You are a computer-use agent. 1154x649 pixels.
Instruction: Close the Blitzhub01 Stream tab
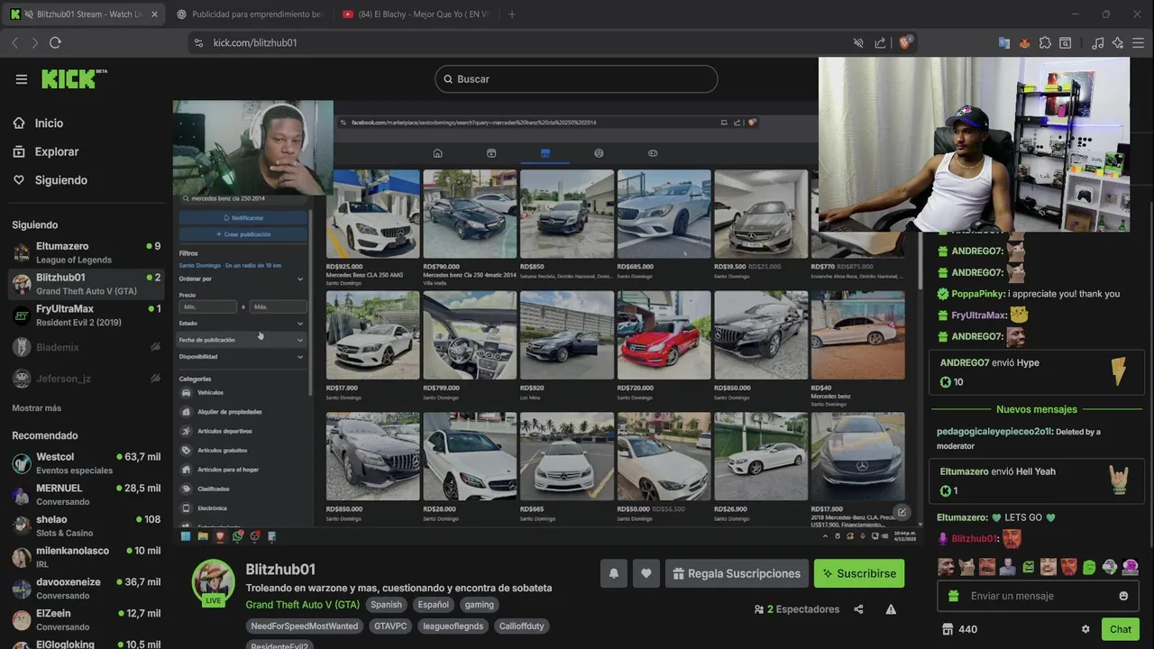pos(154,14)
